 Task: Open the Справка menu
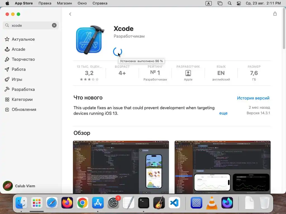coord(100,3)
